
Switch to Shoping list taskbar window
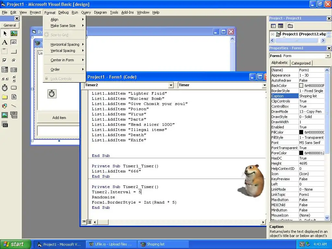tap(163, 244)
